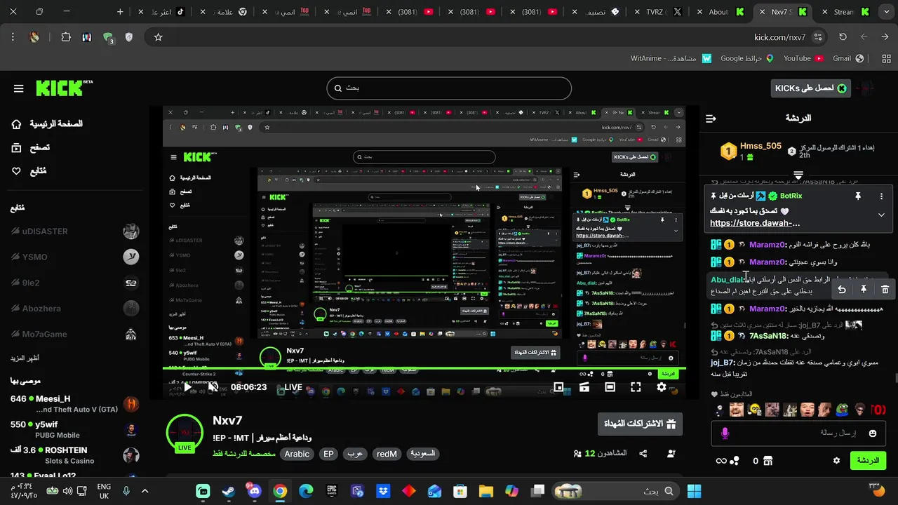Enter fullscreen on the video player
898x505 pixels.
pyautogui.click(x=636, y=387)
